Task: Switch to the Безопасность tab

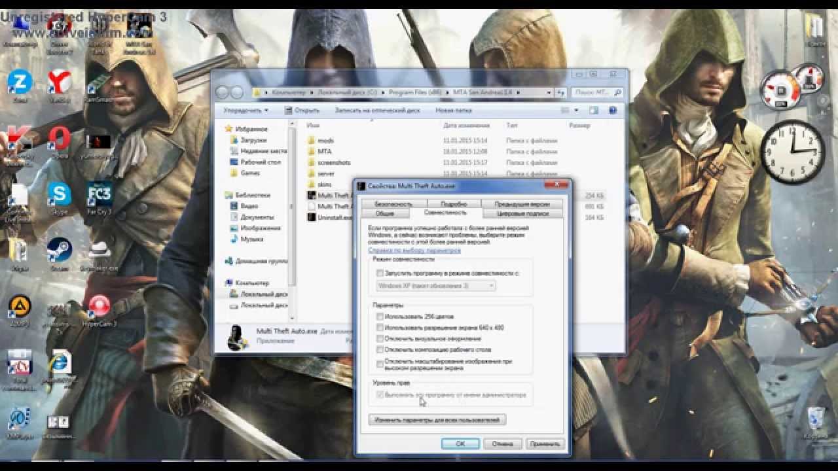Action: [393, 204]
